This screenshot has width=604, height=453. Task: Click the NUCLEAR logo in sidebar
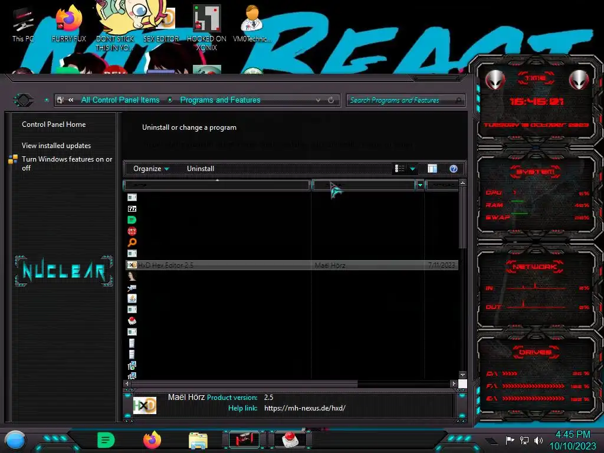point(64,271)
